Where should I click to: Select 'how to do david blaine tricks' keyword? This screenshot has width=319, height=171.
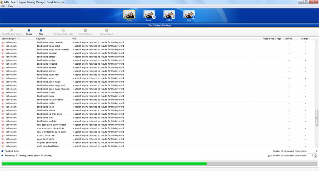(50, 128)
